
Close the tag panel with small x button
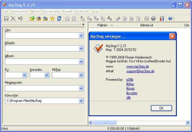(83, 25)
